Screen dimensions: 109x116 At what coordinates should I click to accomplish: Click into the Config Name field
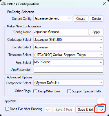[61, 32]
